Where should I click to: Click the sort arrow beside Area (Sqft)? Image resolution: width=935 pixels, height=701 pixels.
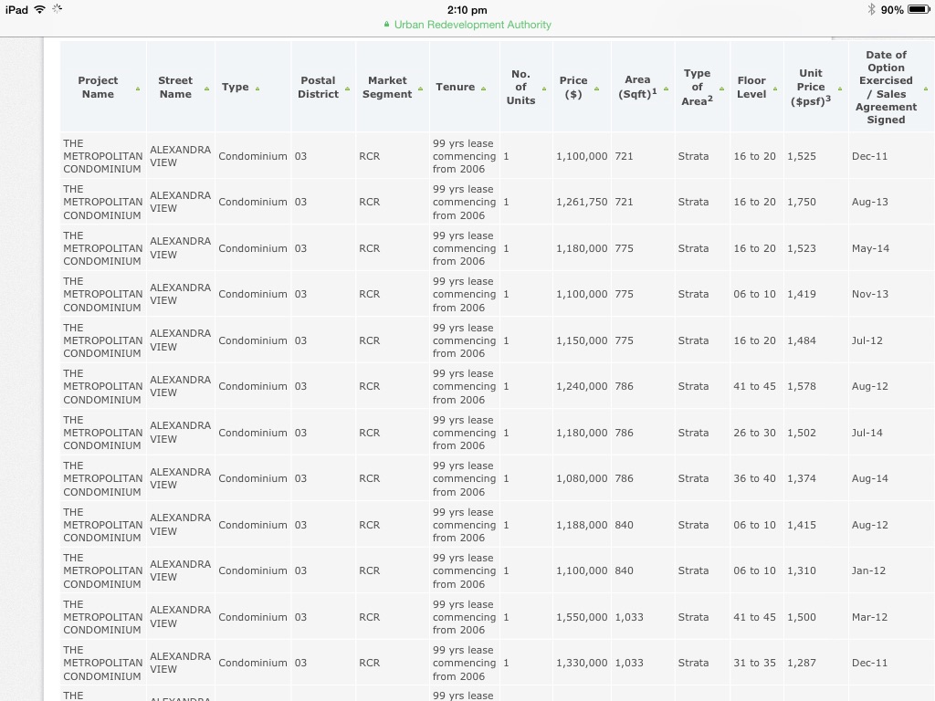(666, 89)
